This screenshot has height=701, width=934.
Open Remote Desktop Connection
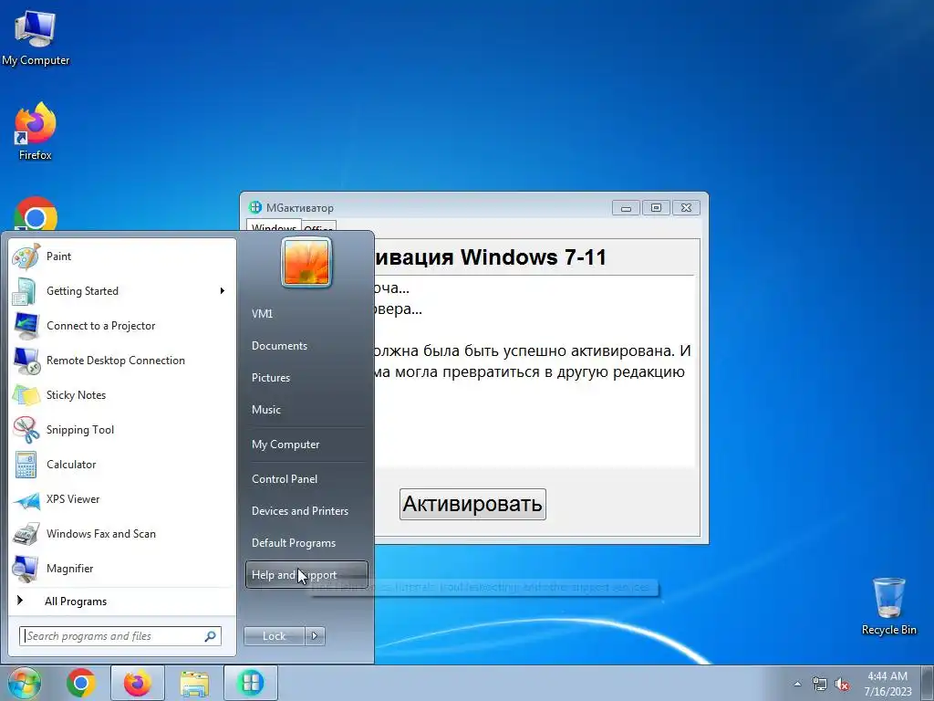[116, 360]
